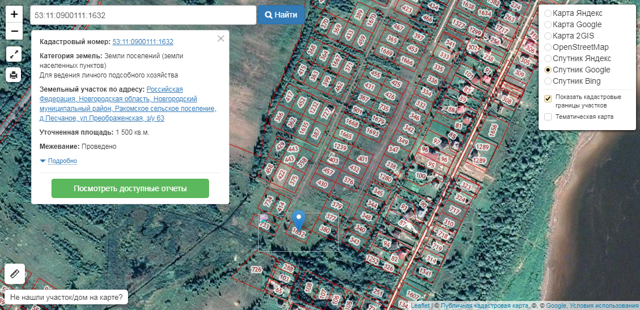
Task: Open Условия использования link
Action: tap(604, 305)
